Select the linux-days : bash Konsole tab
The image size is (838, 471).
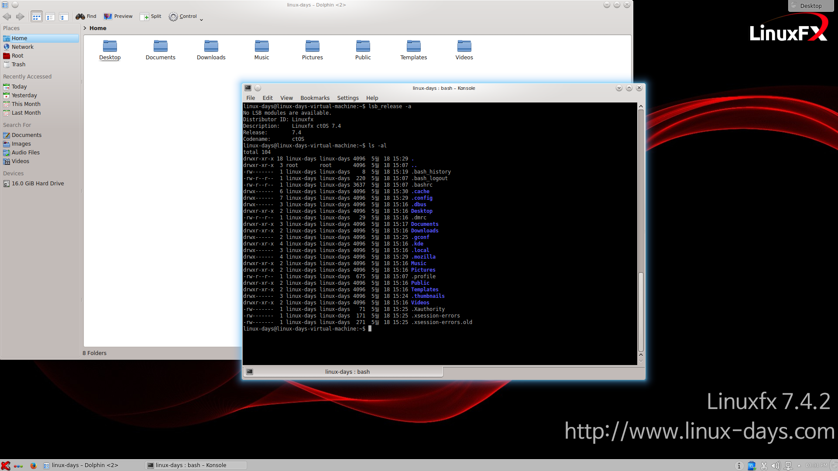click(x=343, y=372)
